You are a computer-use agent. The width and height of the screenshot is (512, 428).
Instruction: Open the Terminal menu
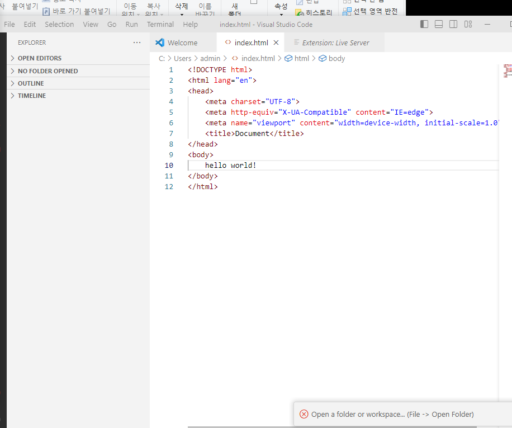[x=160, y=24]
